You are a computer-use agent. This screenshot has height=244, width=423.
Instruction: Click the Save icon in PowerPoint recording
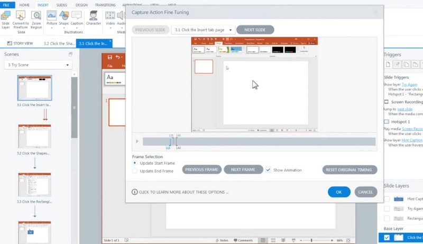(109, 57)
